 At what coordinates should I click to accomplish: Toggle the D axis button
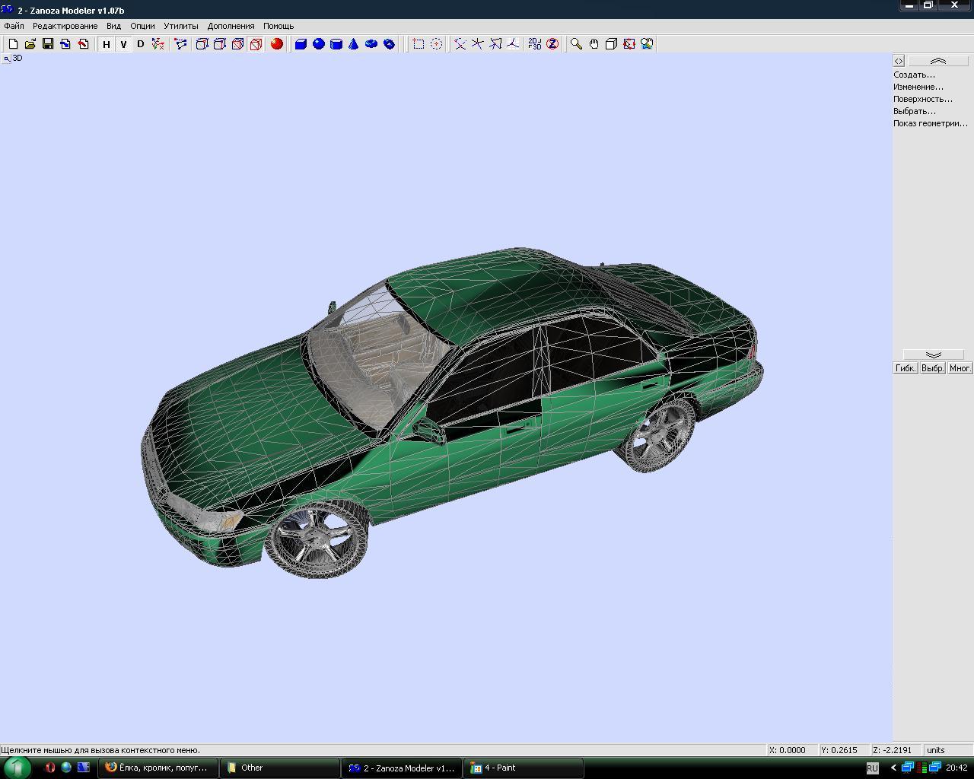[140, 44]
